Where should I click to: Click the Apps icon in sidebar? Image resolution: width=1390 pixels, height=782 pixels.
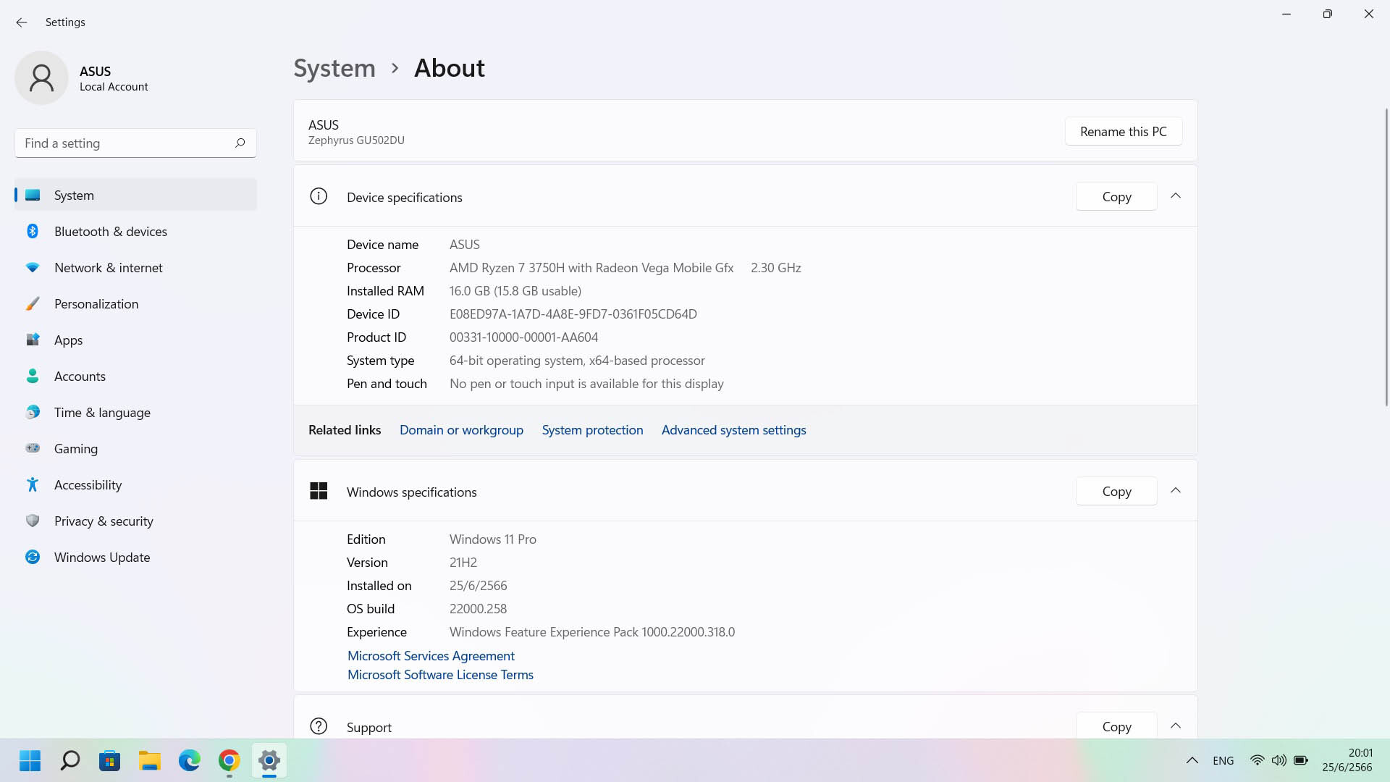[x=33, y=340]
